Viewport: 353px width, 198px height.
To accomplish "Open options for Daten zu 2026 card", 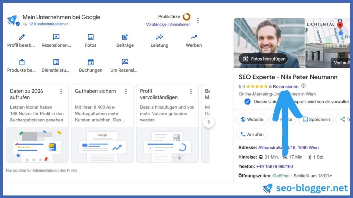I will pos(61,91).
